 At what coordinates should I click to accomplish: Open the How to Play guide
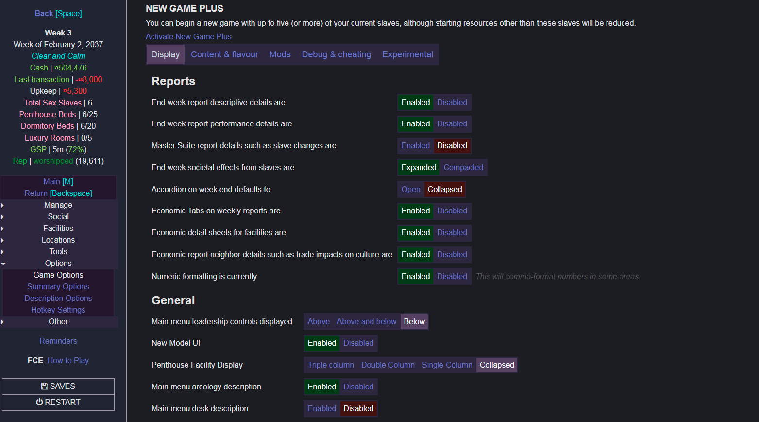68,361
